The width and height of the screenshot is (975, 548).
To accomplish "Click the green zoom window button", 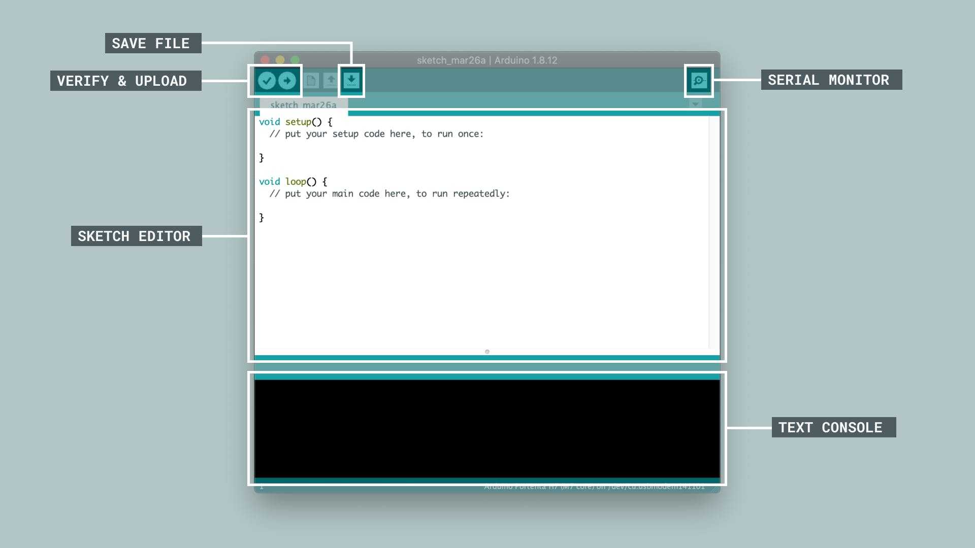I will point(295,60).
